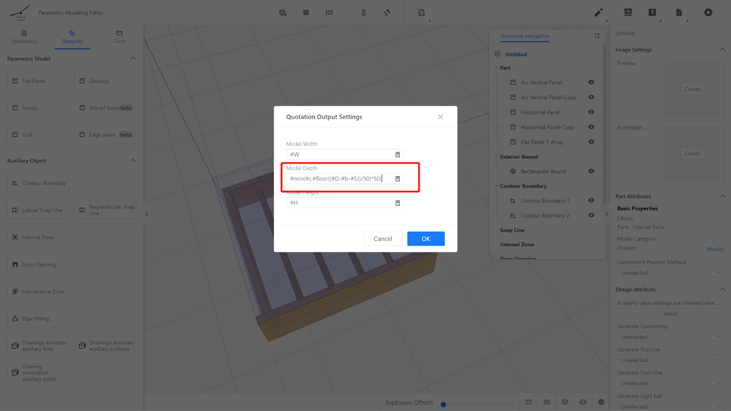731x411 pixels.
Task: Hide Contour Boundary-2 with eye icon
Action: pos(591,216)
